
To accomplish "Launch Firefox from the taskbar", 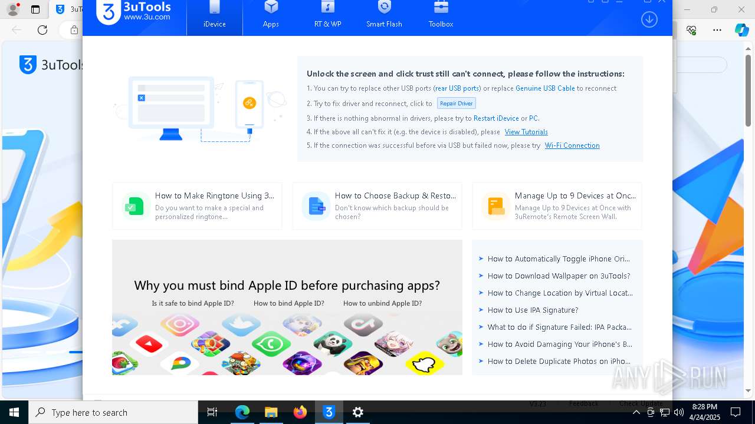I will point(300,412).
